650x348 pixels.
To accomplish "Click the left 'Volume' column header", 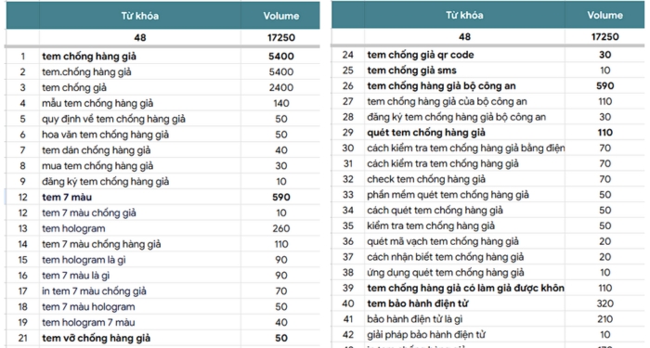I will 280,16.
